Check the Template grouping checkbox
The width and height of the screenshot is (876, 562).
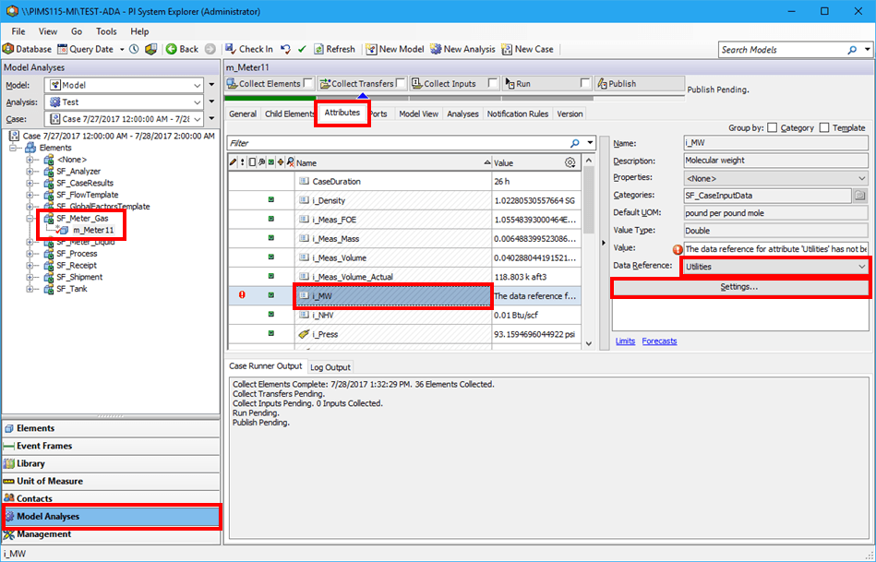pos(825,127)
